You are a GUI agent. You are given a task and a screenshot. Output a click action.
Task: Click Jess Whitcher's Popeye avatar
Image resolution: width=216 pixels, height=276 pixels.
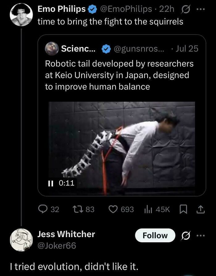click(x=21, y=240)
